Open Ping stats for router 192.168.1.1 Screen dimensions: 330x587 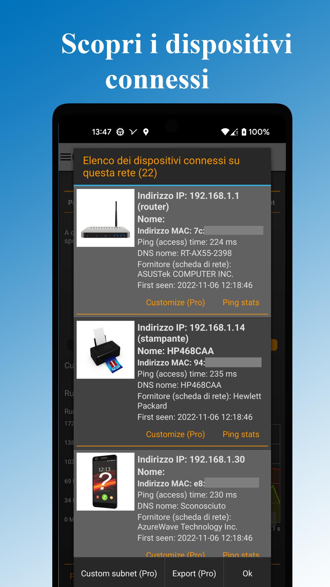pos(241,302)
